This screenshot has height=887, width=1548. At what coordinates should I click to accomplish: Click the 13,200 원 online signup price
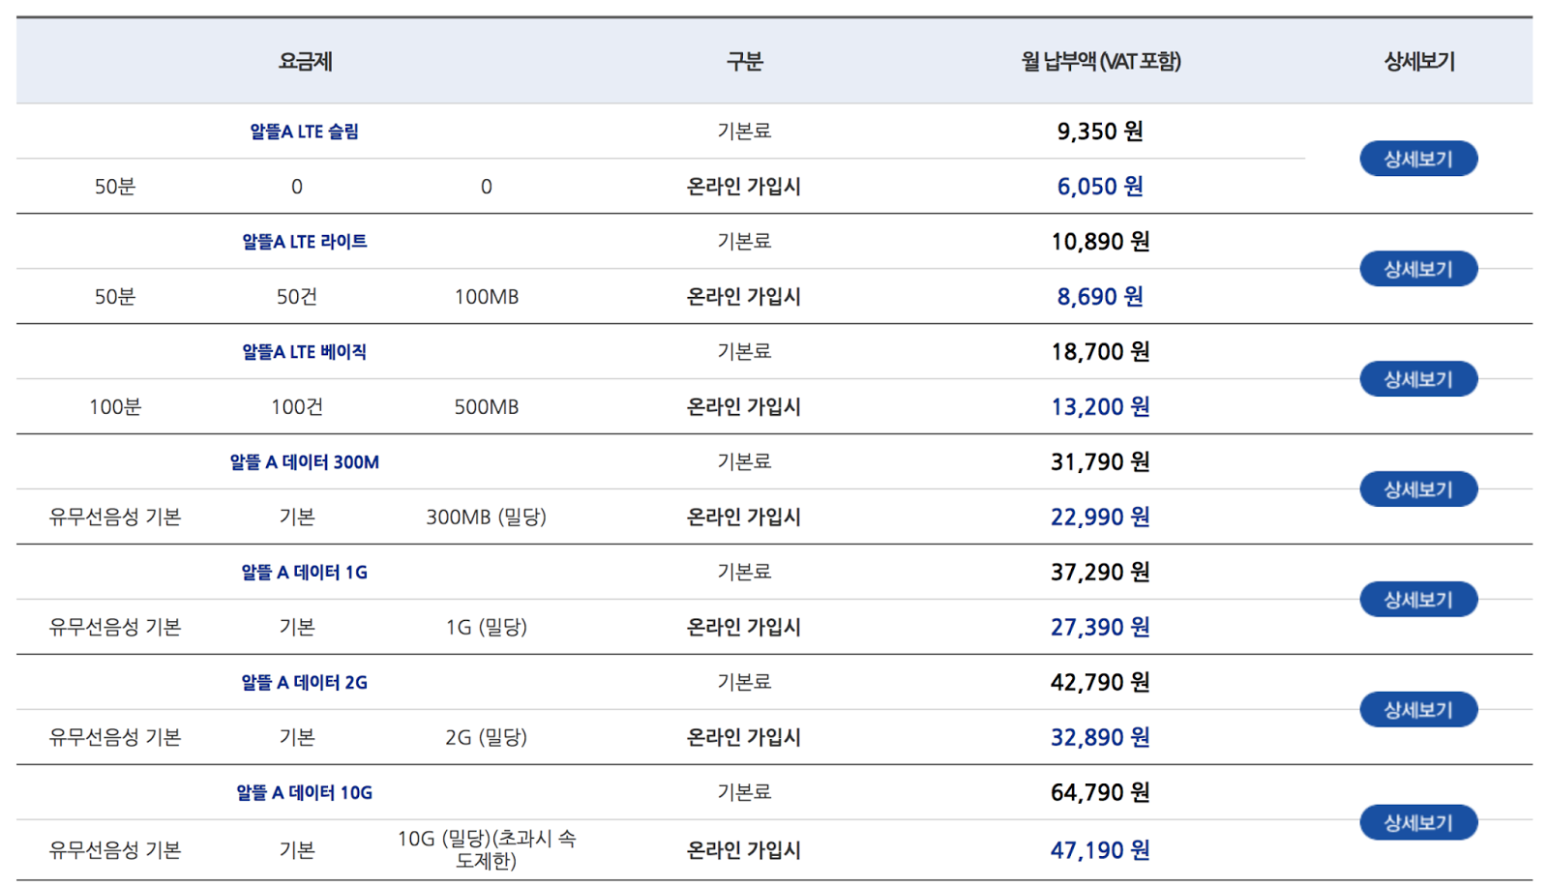pos(1099,407)
